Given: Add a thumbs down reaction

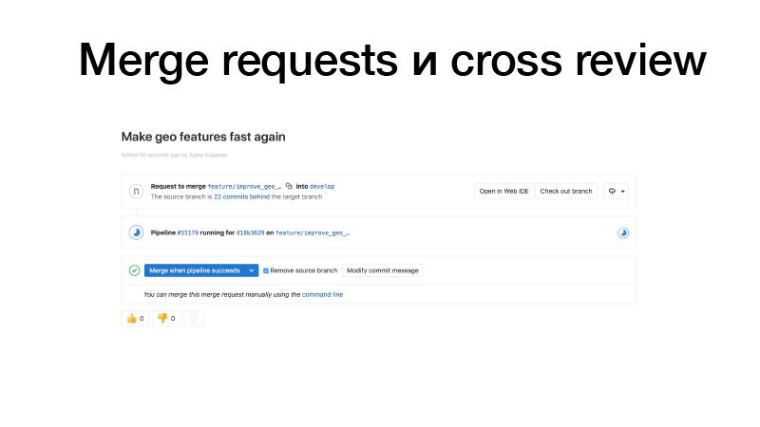Looking at the screenshot, I should [166, 318].
